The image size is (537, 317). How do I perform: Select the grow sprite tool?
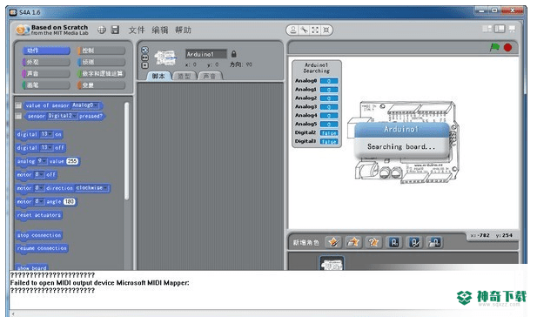click(315, 30)
